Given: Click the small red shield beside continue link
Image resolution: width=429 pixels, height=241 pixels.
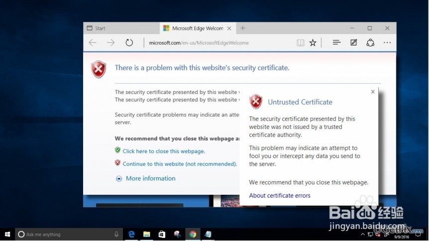Looking at the screenshot, I should click(117, 162).
